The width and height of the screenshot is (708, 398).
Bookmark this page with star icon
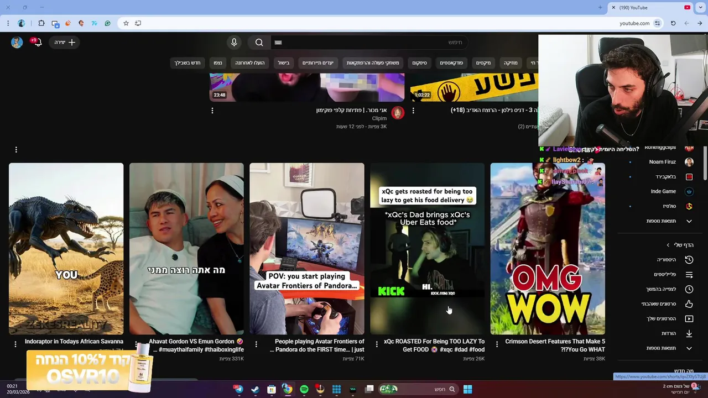[126, 23]
